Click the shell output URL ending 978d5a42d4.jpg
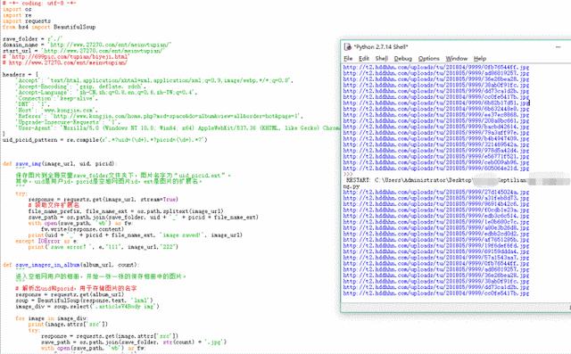The image size is (571, 354). pyautogui.click(x=436, y=151)
